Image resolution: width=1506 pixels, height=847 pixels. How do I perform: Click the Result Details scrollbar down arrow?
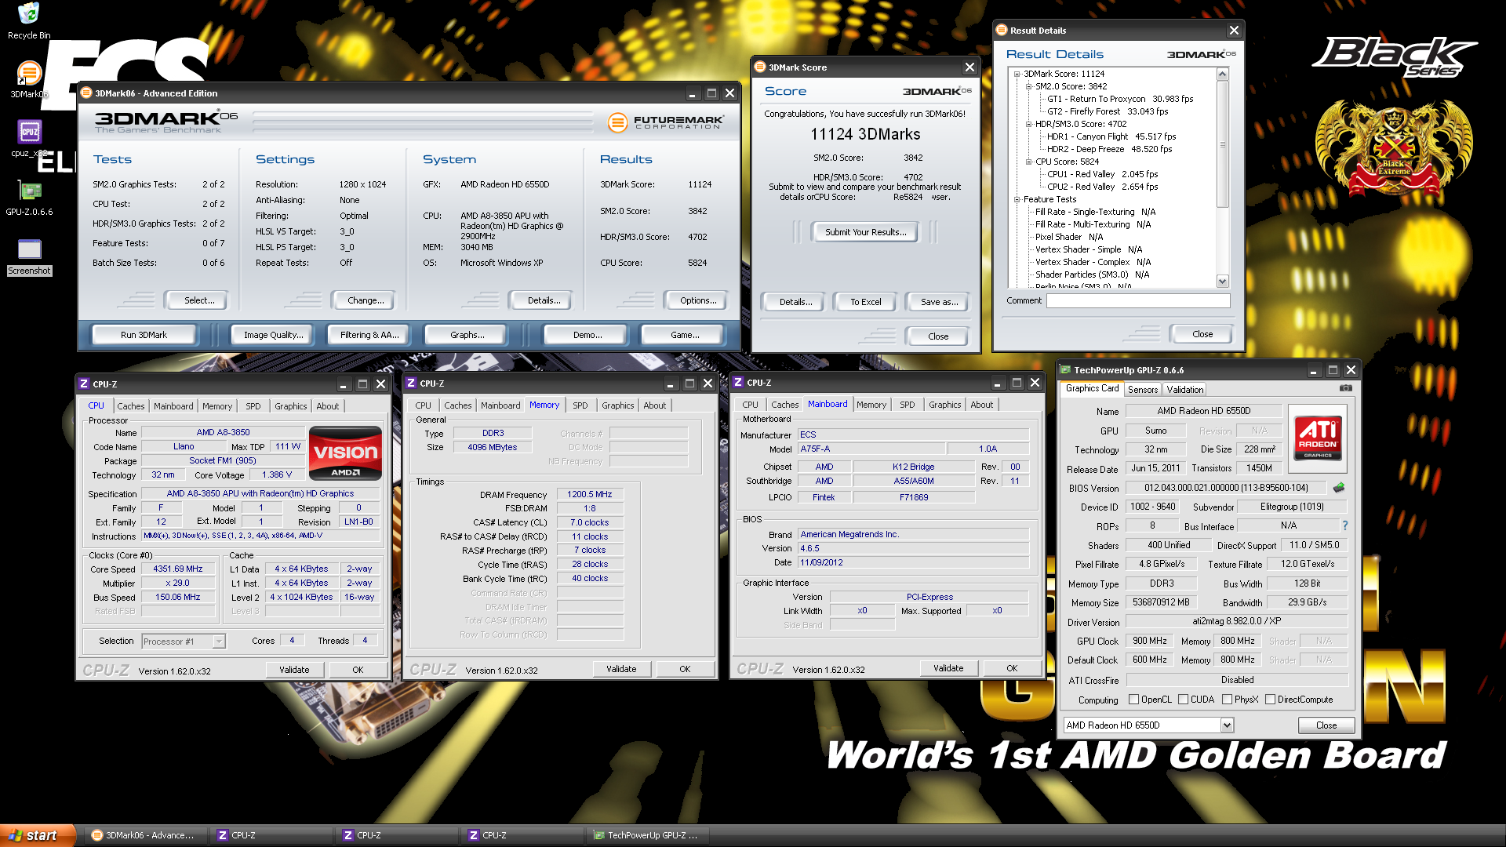coord(1222,281)
